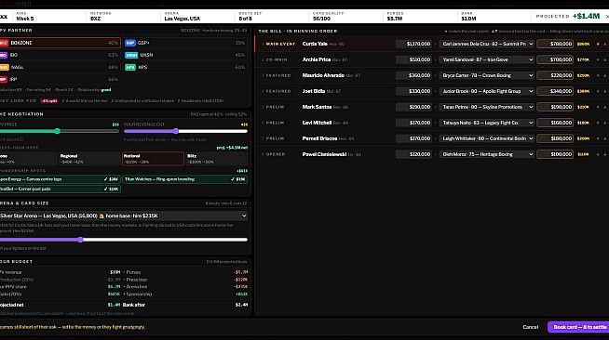This screenshot has height=340, width=609.
Task: Edit the $340,000 Junior Brook purse
Action: pyautogui.click(x=555, y=91)
